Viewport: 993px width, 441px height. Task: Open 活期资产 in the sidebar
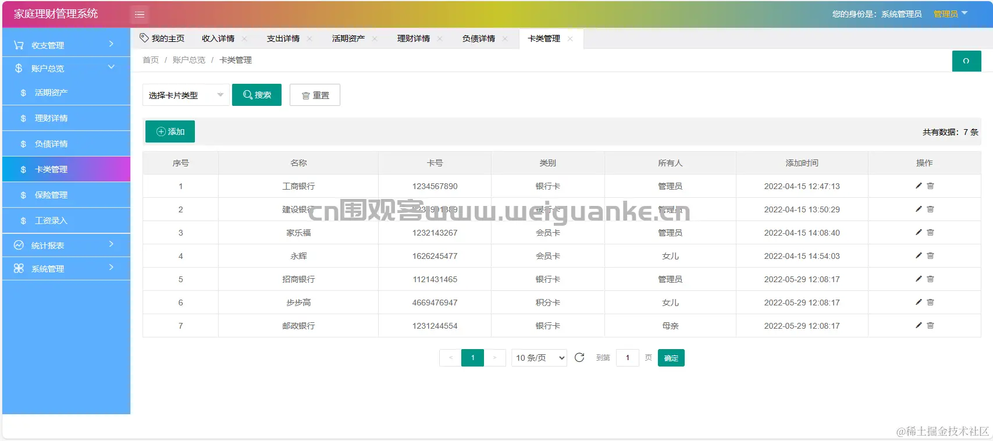[x=66, y=93]
